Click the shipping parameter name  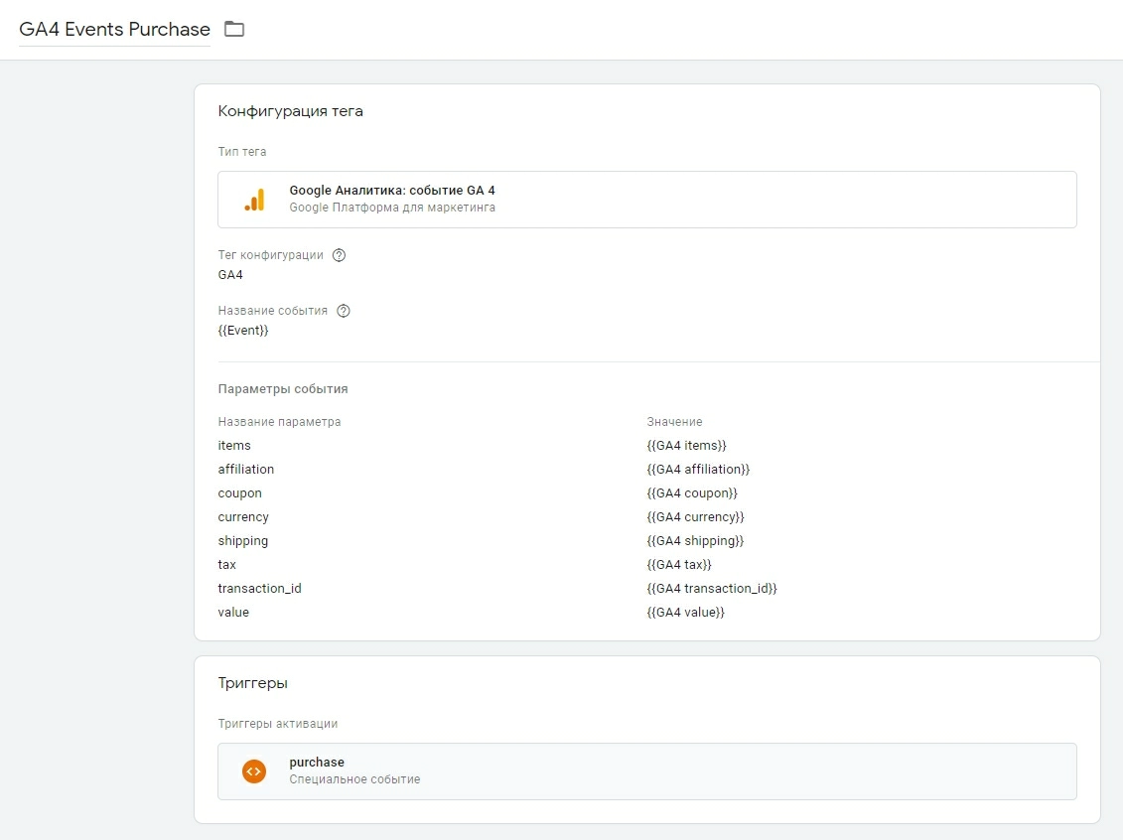(x=243, y=541)
